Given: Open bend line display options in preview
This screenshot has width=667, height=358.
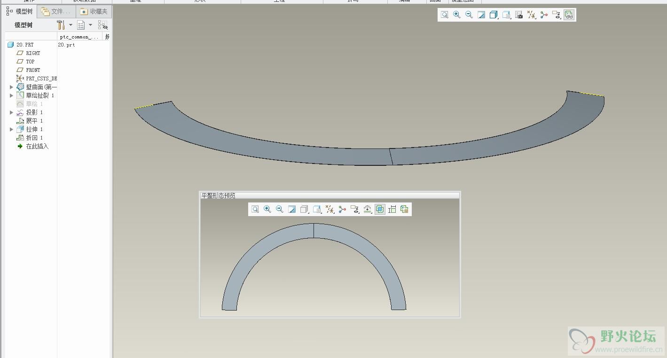Looking at the screenshot, I should [x=368, y=210].
